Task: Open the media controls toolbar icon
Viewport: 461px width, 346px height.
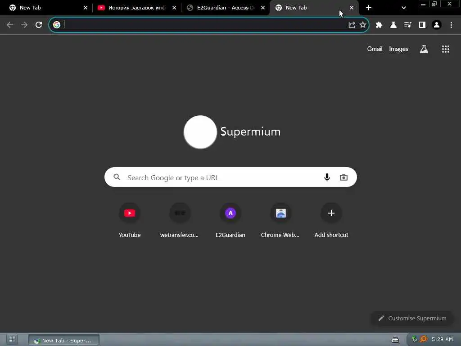Action: (x=408, y=25)
